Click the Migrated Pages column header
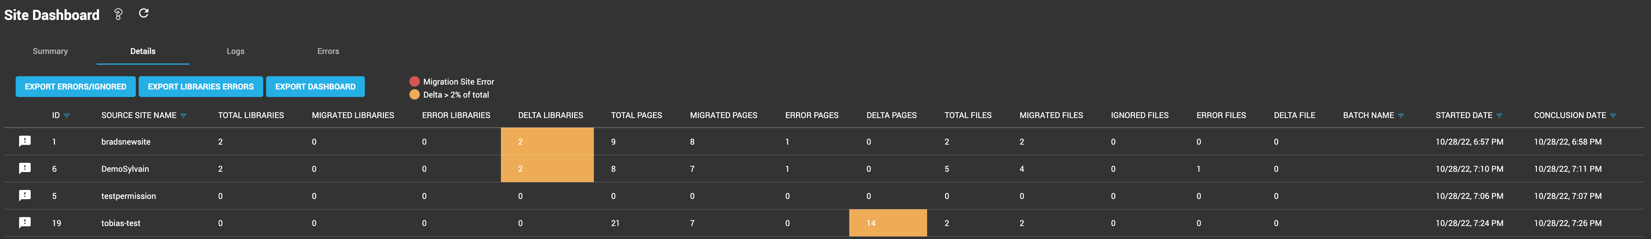 coord(724,116)
